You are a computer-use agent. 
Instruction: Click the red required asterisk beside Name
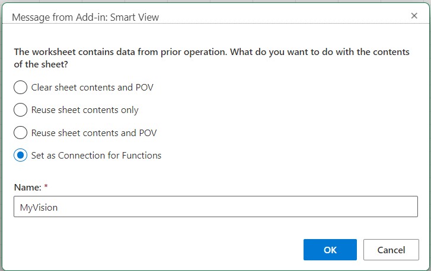click(x=46, y=187)
